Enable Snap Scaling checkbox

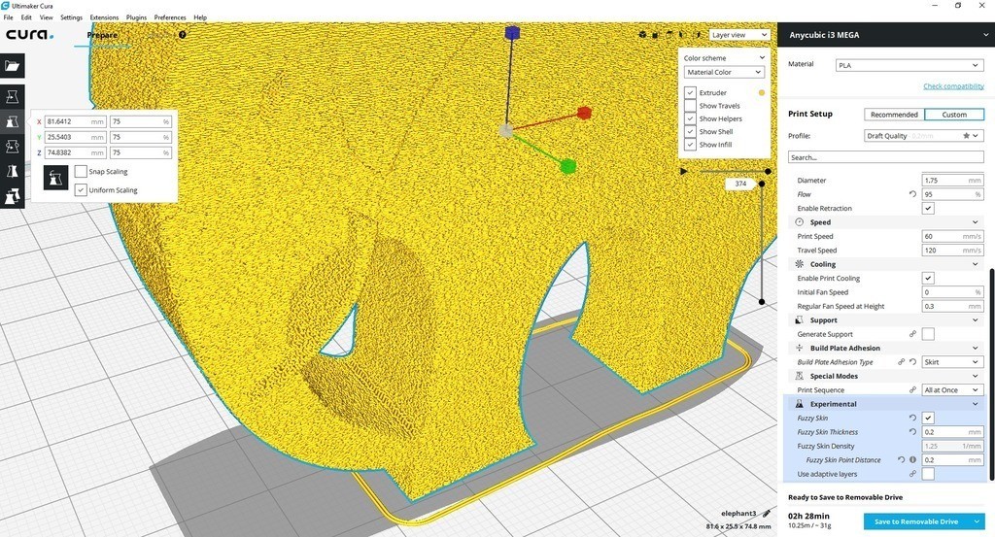coord(81,171)
